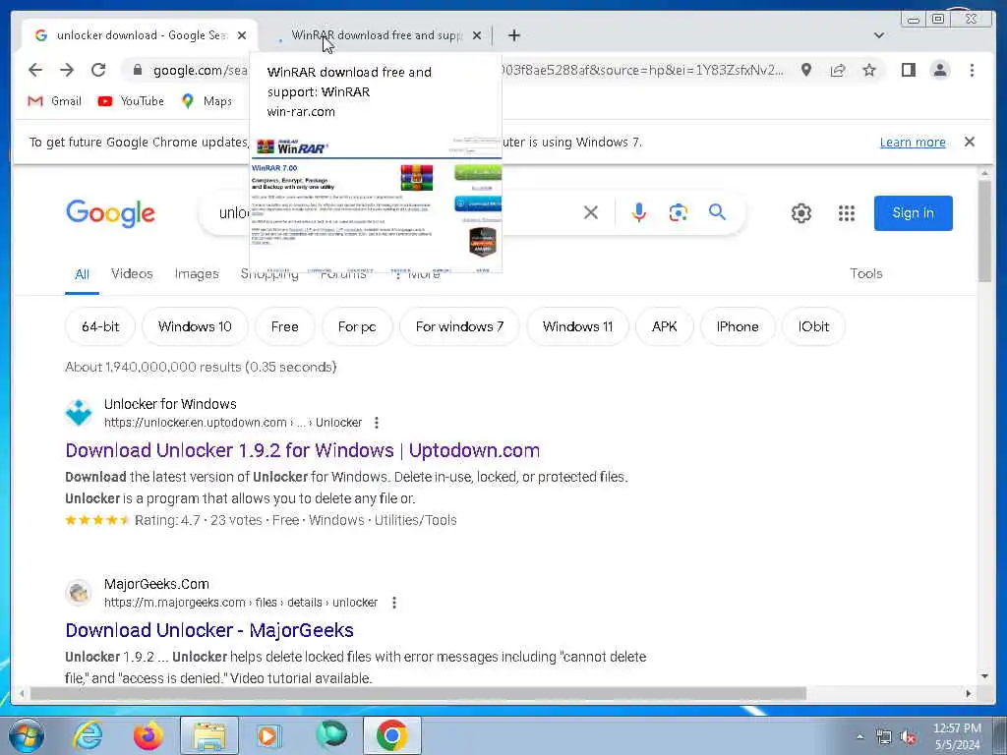Image resolution: width=1007 pixels, height=755 pixels.
Task: Go forward with the forward arrow
Action: coord(67,70)
